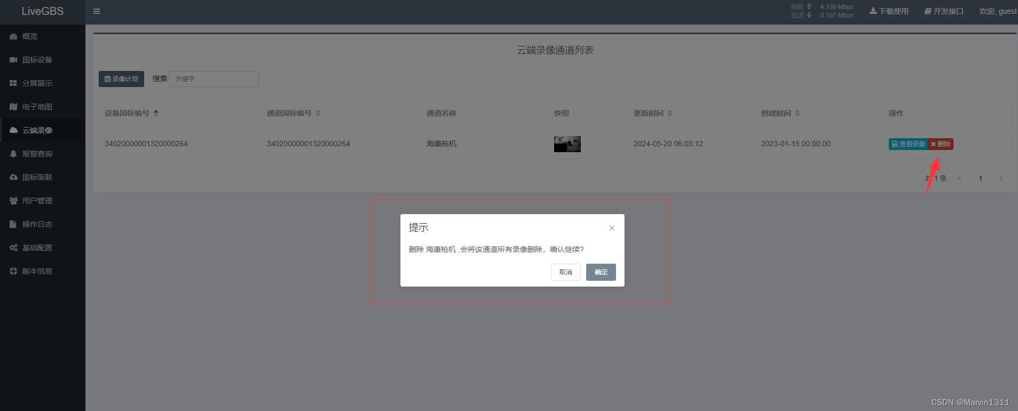Image resolution: width=1018 pixels, height=411 pixels.
Task: Click the 0.307 Mbps send rate
Action: (837, 15)
